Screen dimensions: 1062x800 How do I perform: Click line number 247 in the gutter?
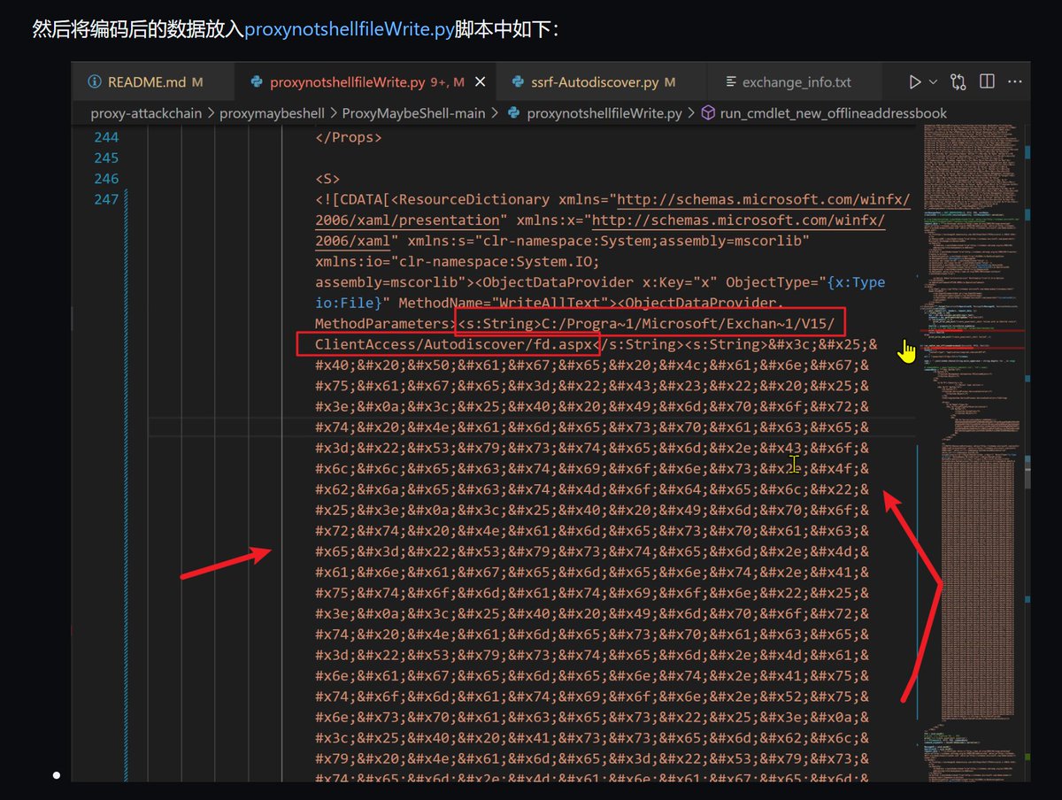pyautogui.click(x=105, y=199)
